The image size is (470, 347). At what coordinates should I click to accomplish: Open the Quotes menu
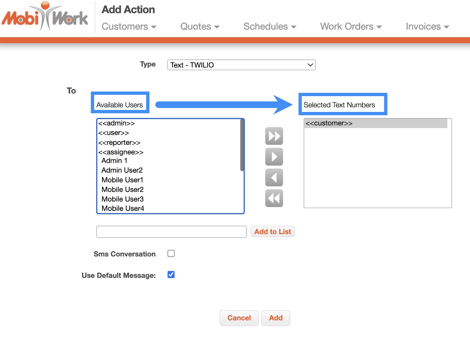click(x=199, y=27)
